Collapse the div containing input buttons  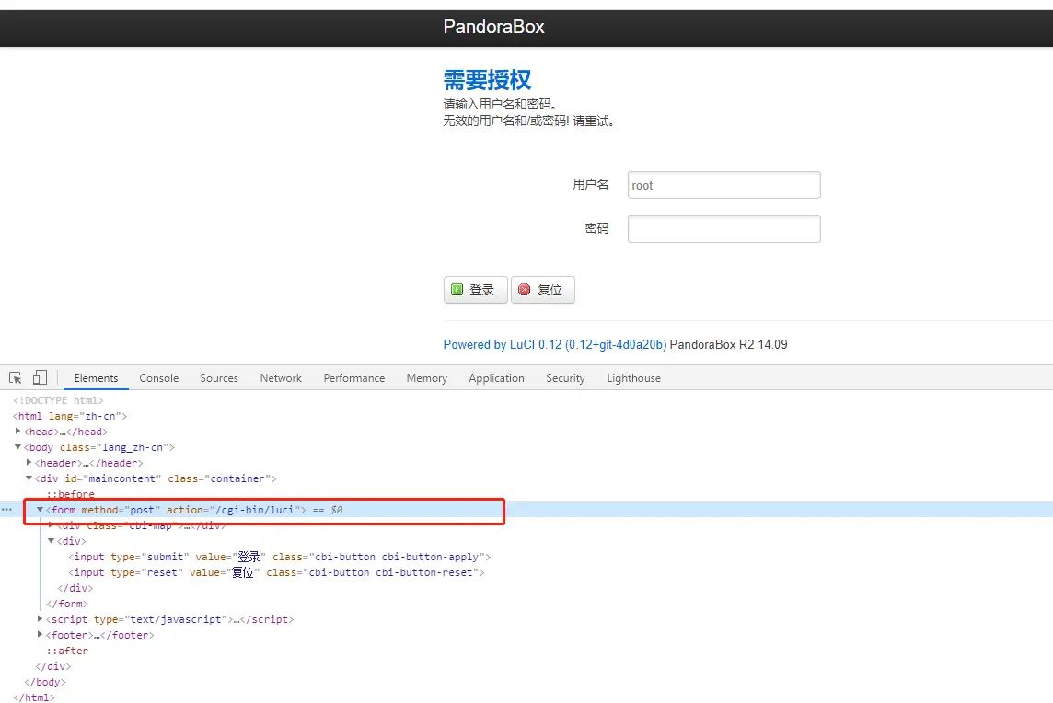pyautogui.click(x=51, y=540)
